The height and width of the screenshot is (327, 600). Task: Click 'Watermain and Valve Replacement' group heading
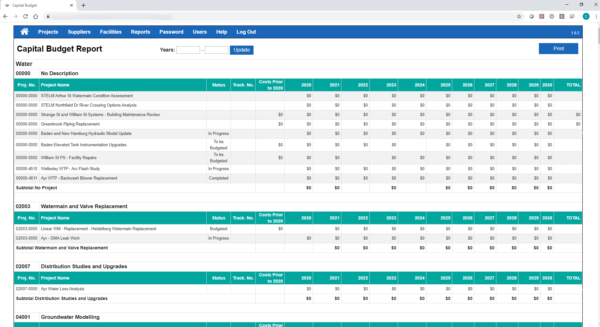pyautogui.click(x=84, y=207)
